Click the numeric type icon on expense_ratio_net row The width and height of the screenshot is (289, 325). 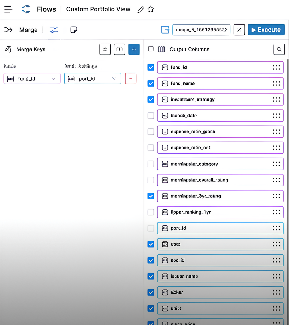[x=165, y=148]
